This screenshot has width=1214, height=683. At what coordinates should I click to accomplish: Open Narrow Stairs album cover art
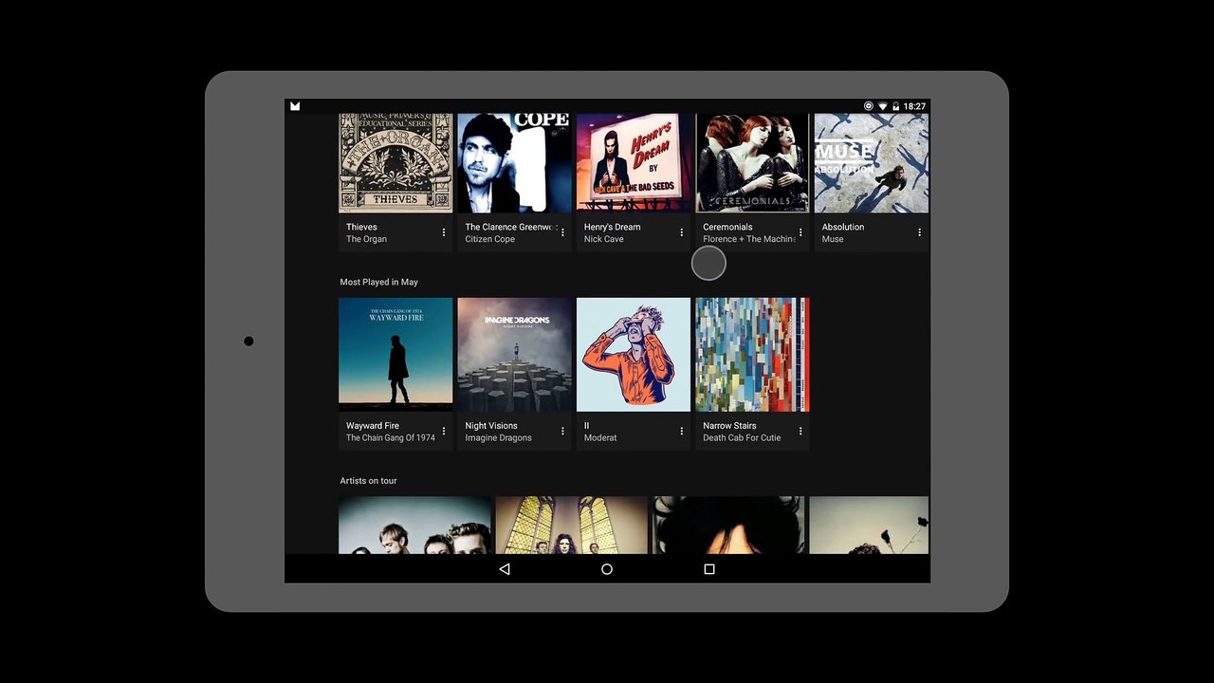[x=752, y=355]
